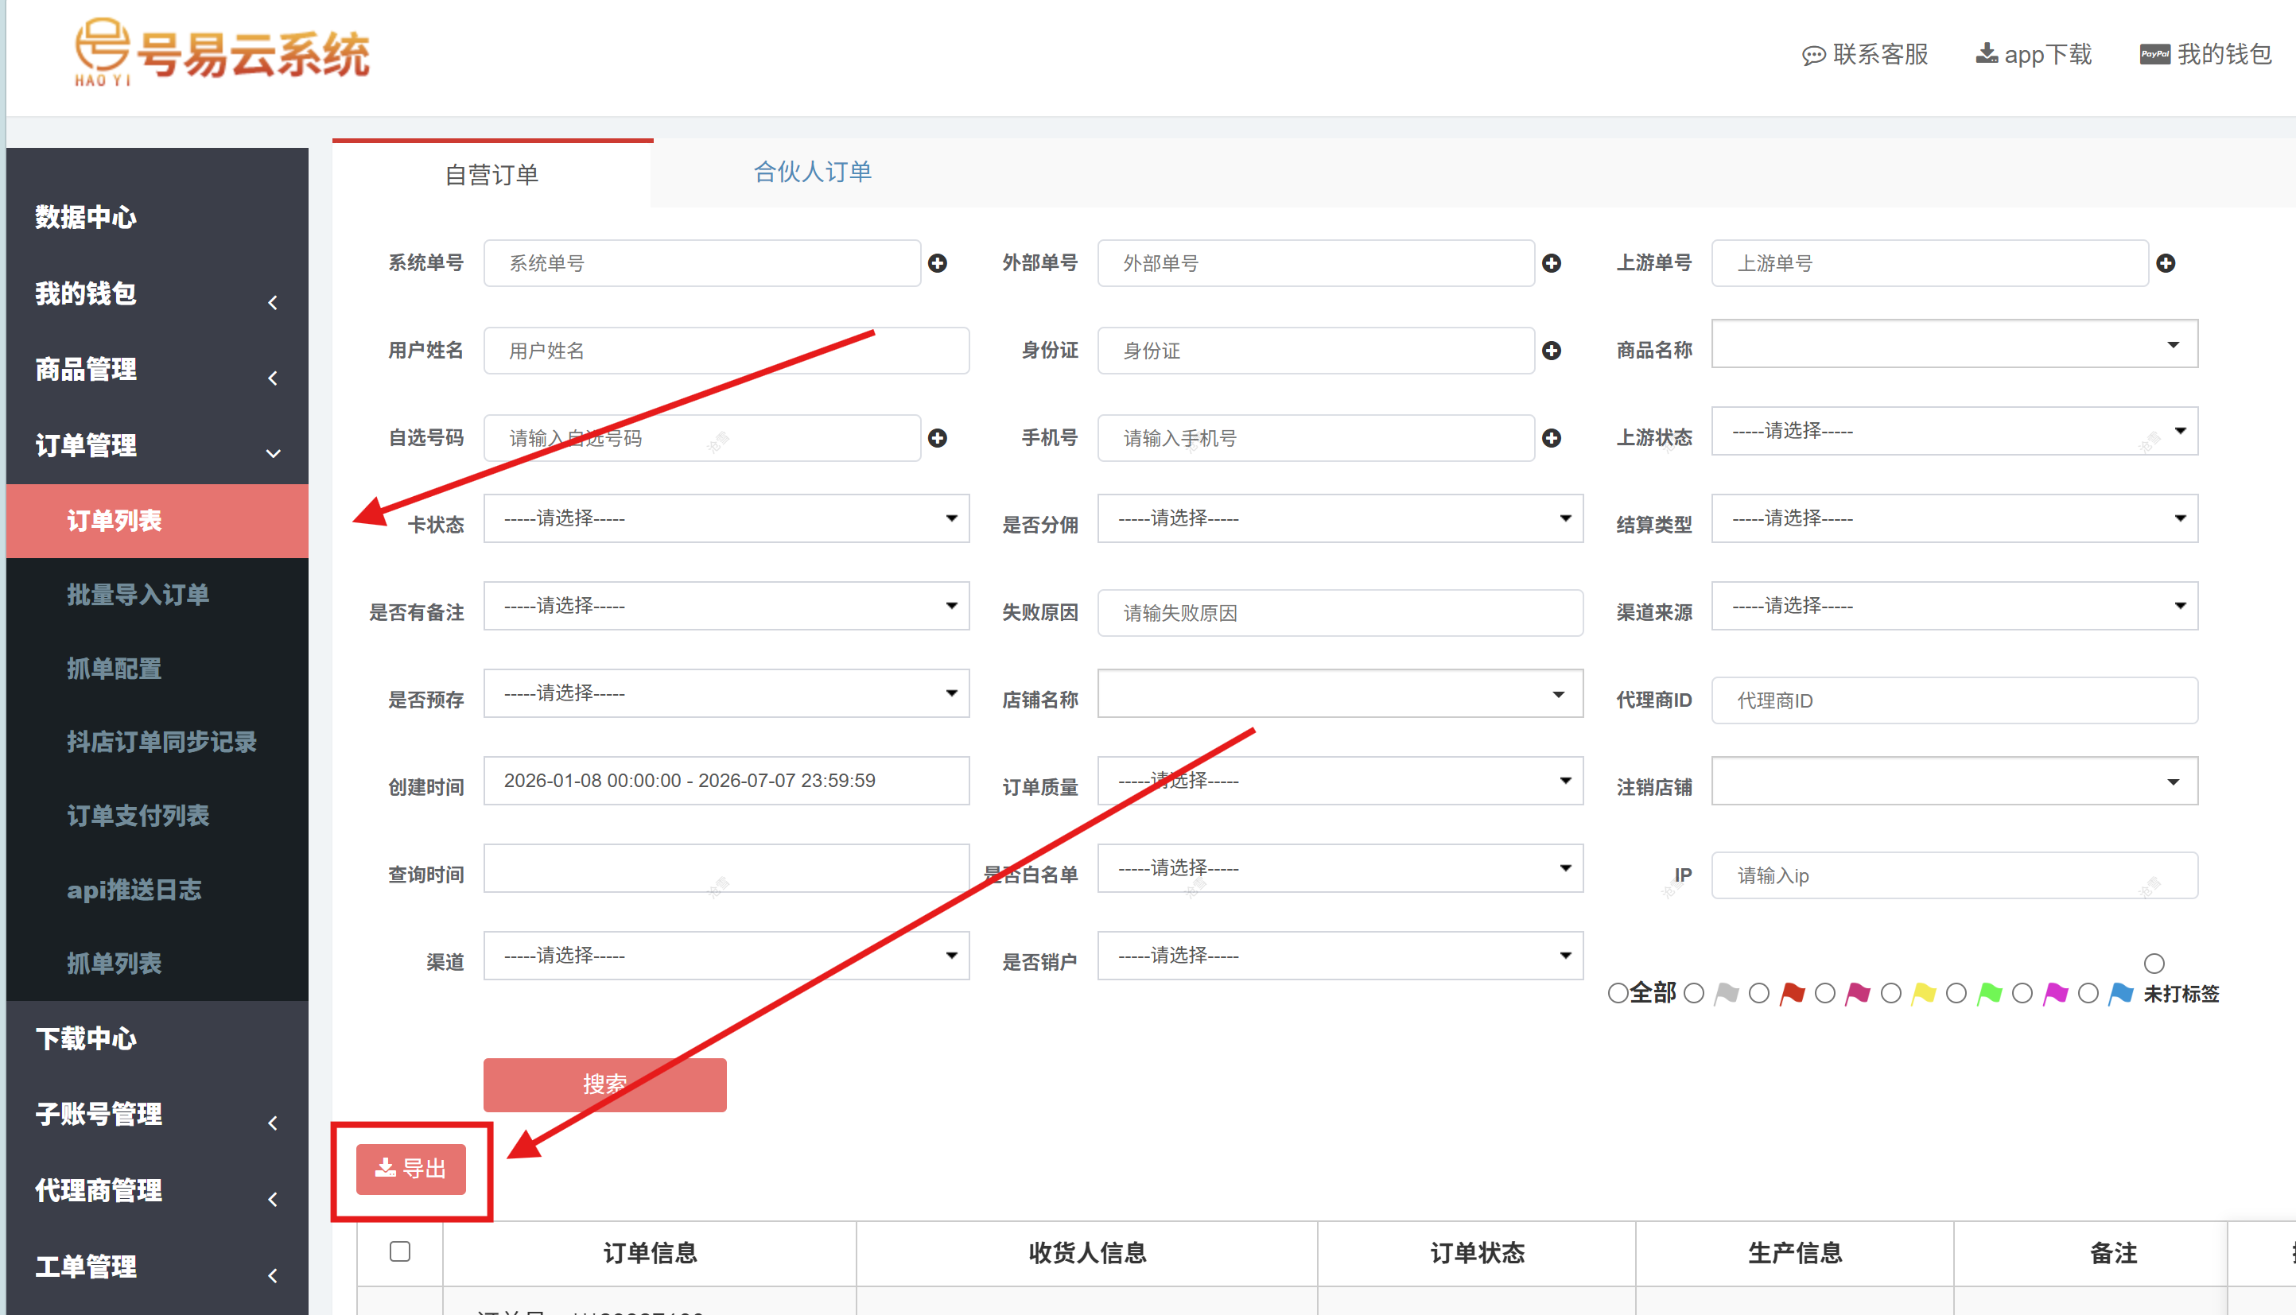Tick the select-all checkbox in table header
Screen dimensions: 2296x1315
(x=400, y=1251)
